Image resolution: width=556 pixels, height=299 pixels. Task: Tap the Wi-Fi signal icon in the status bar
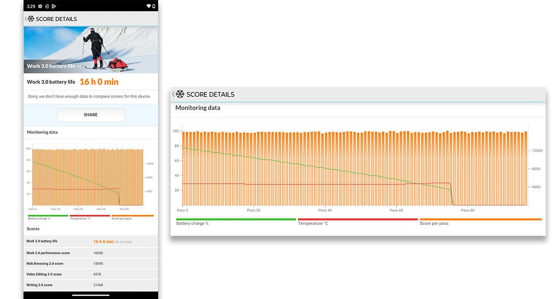[148, 6]
